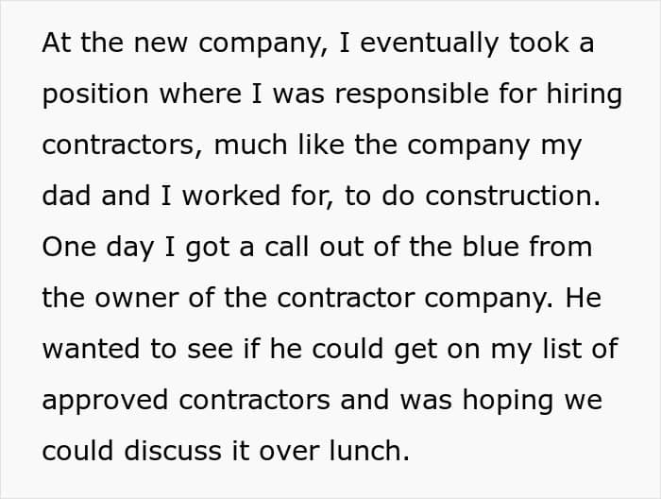Click the word "eventually" in the first line
The image size is (661, 499).
[x=430, y=44]
